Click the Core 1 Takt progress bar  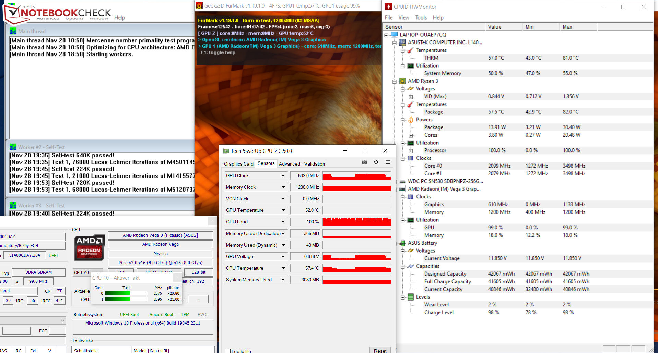click(x=126, y=299)
